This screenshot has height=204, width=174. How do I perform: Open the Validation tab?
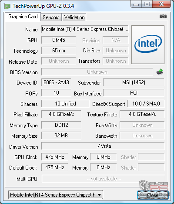point(74,17)
